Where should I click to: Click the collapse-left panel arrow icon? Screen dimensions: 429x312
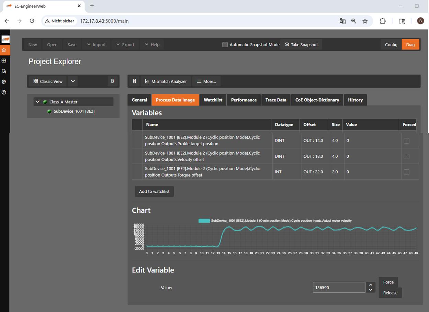(x=134, y=81)
